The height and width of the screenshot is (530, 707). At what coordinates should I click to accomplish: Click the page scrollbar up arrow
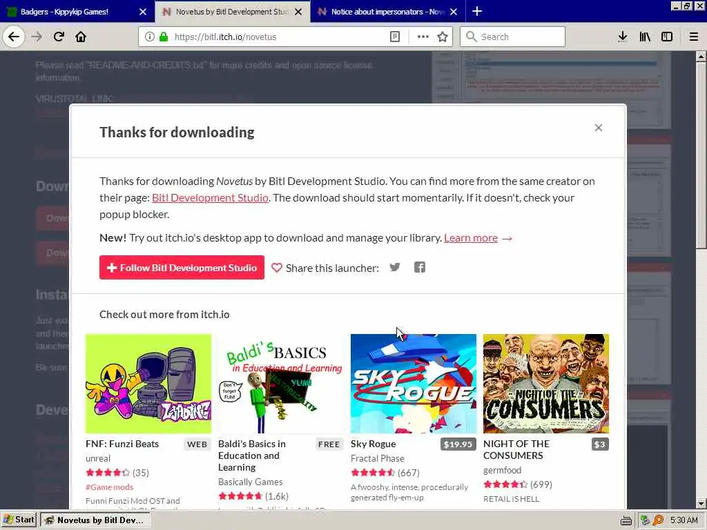(701, 57)
